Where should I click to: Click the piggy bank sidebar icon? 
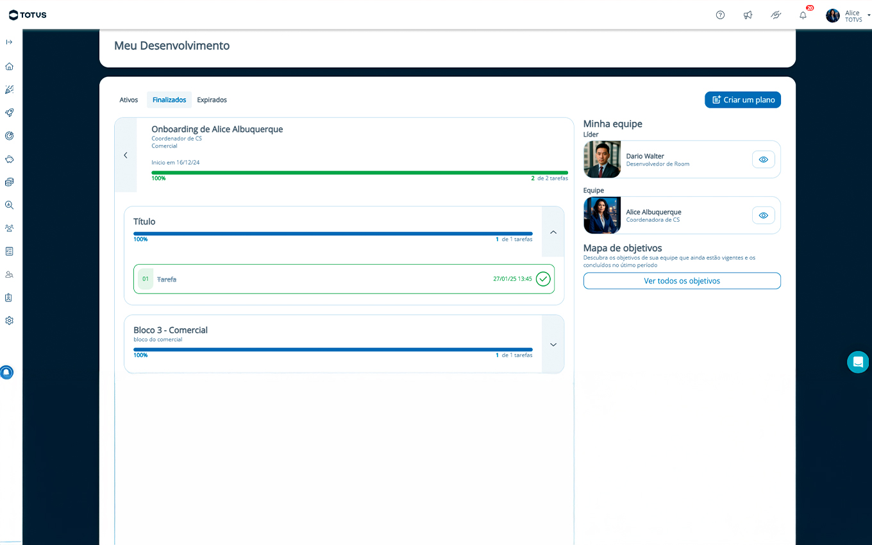9,159
